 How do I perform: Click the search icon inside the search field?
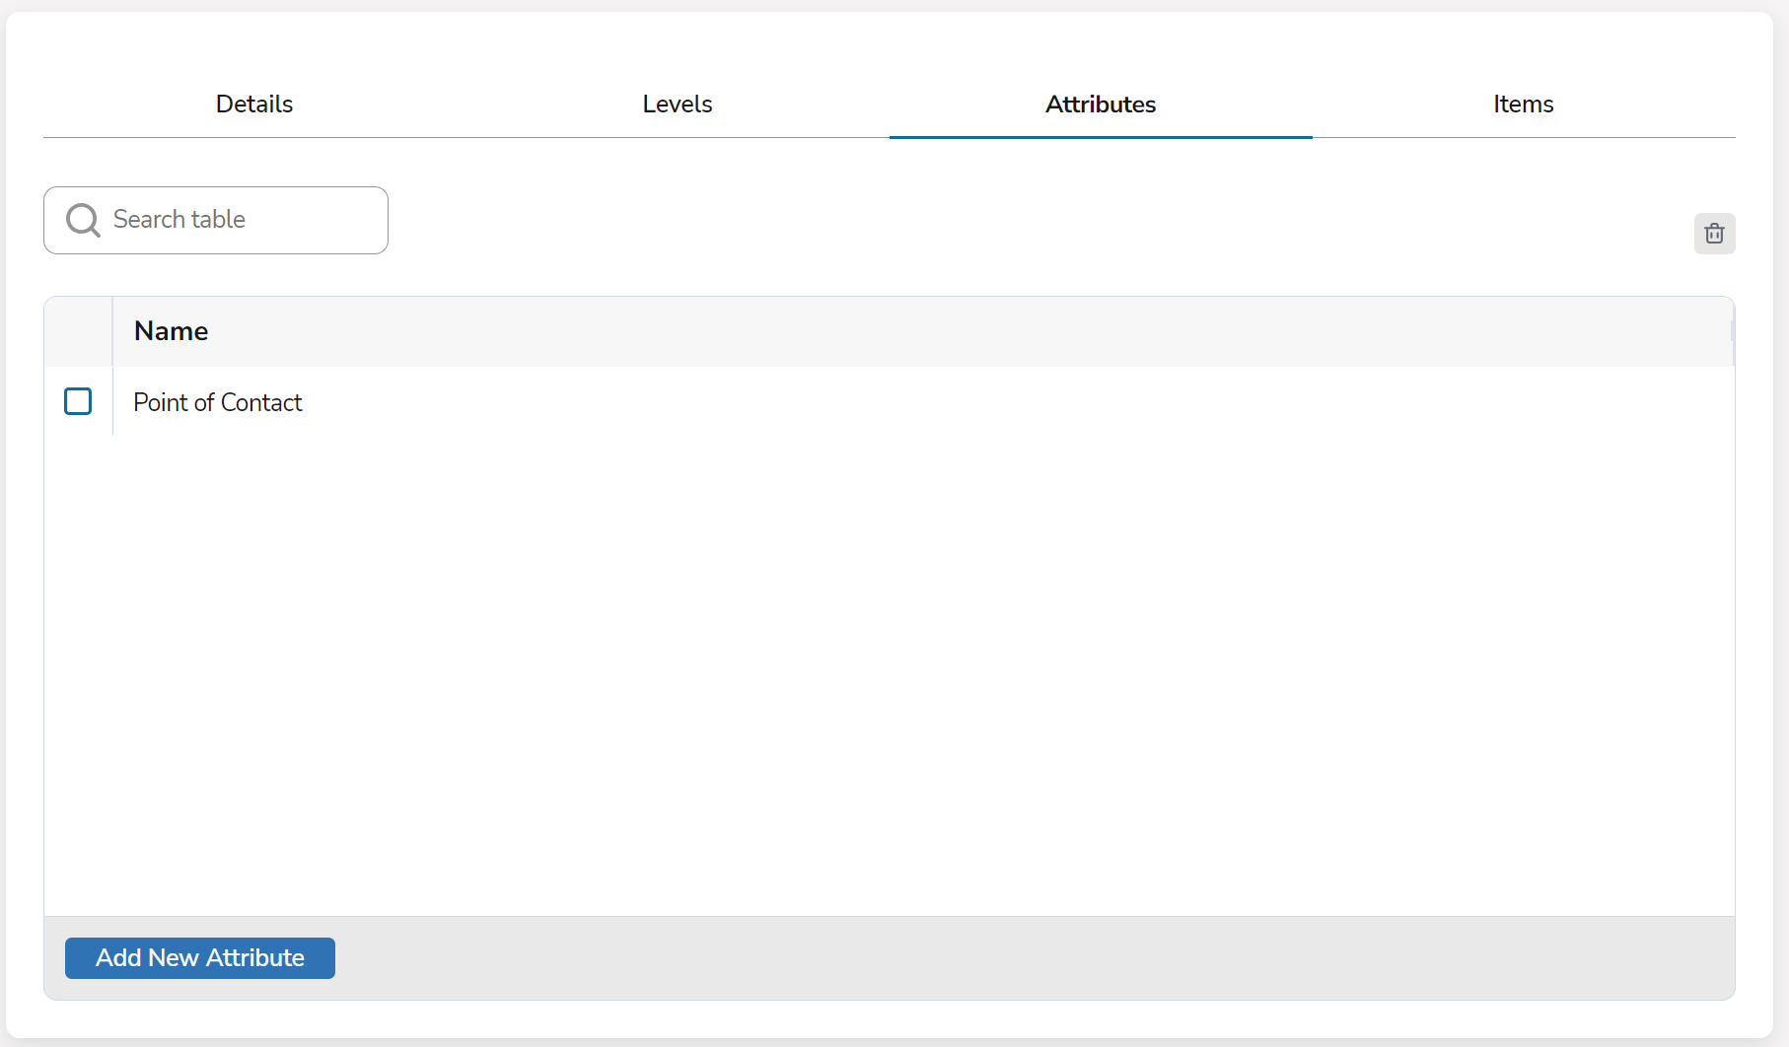[83, 220]
